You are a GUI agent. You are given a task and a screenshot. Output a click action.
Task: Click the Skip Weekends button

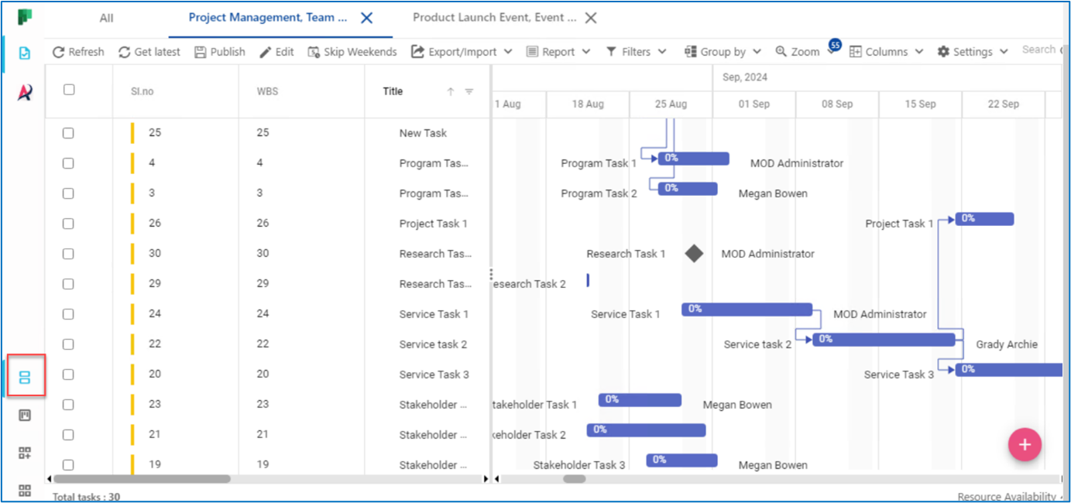[352, 52]
